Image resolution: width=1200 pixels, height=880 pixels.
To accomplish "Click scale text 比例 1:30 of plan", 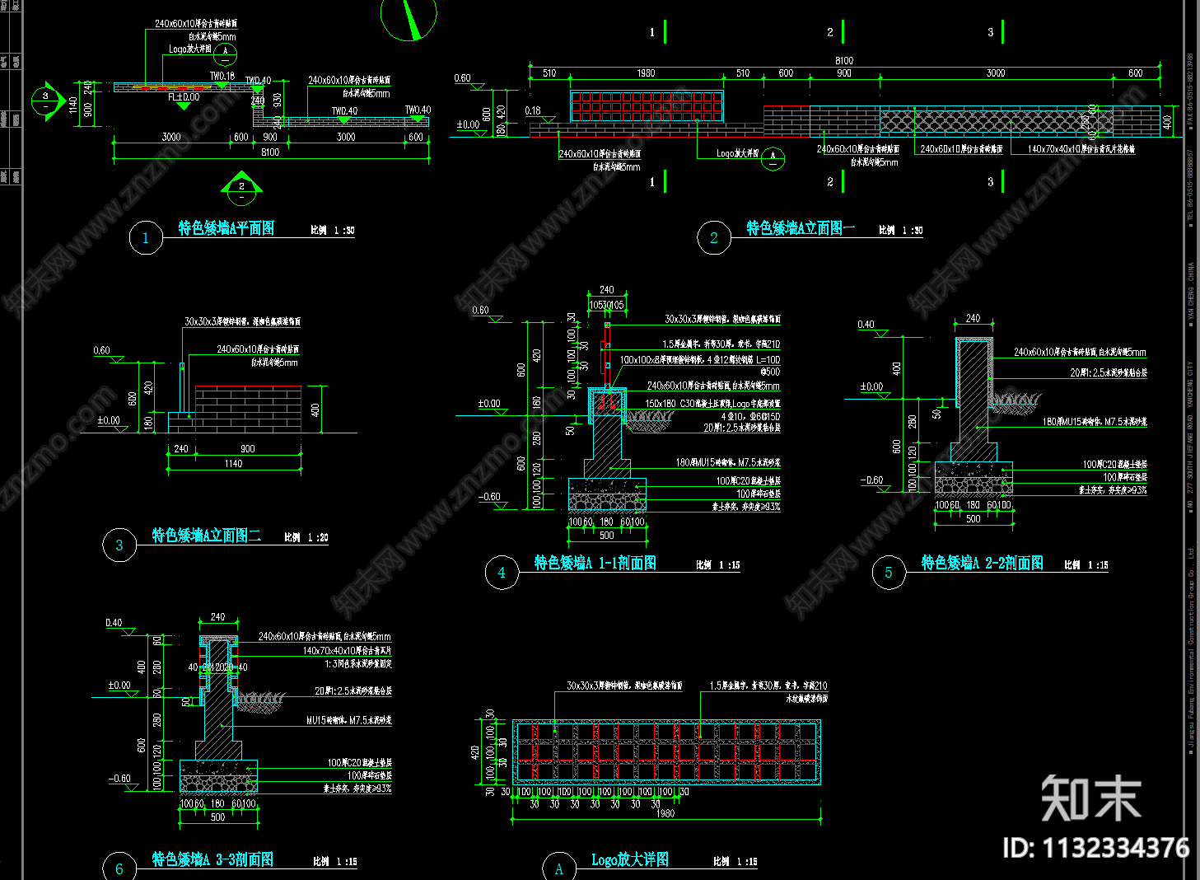I will (x=333, y=231).
